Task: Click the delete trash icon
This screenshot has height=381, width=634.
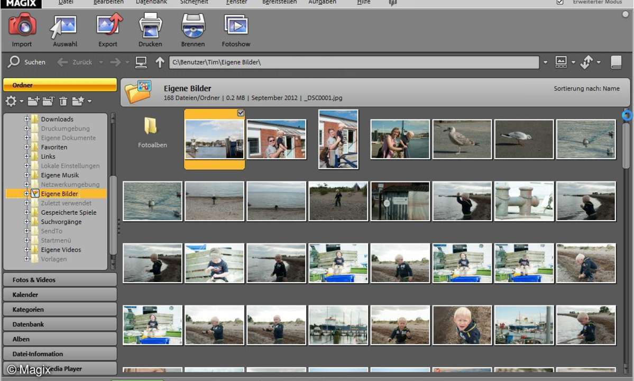Action: pos(63,101)
